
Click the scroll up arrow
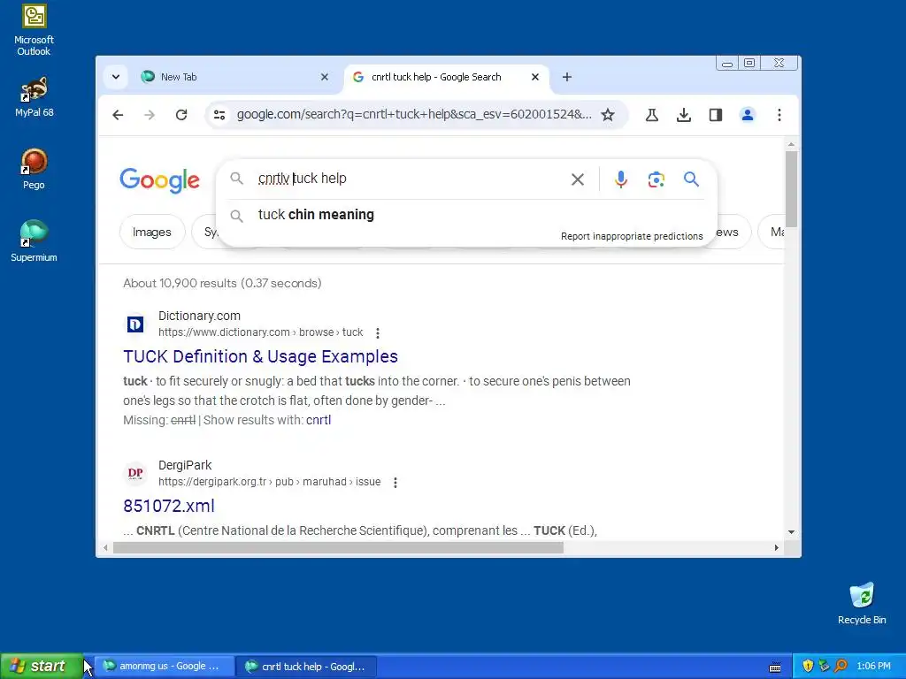click(791, 144)
